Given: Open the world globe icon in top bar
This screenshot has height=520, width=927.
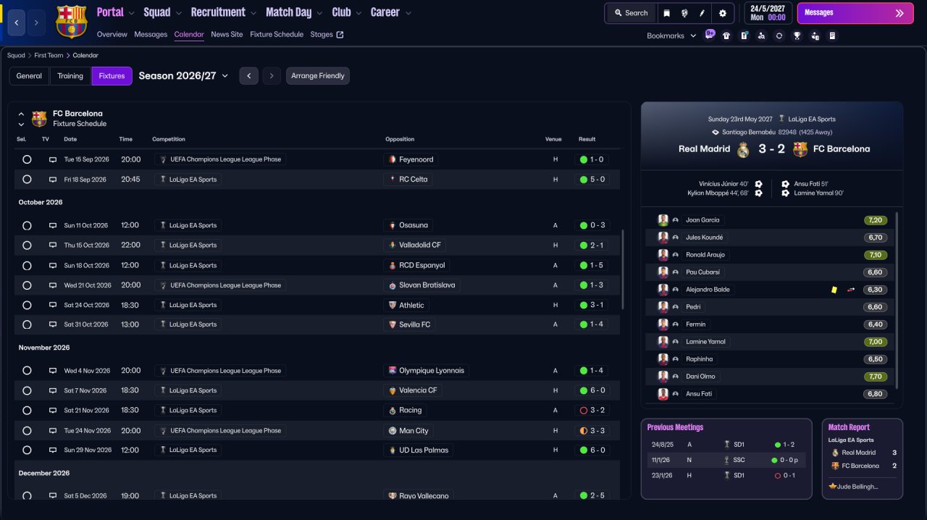Looking at the screenshot, I should 684,13.
